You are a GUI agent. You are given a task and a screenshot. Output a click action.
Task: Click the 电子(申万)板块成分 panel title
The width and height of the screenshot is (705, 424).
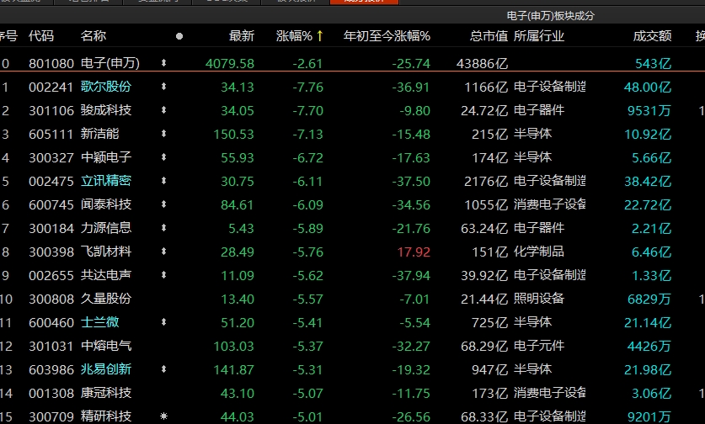(x=550, y=16)
